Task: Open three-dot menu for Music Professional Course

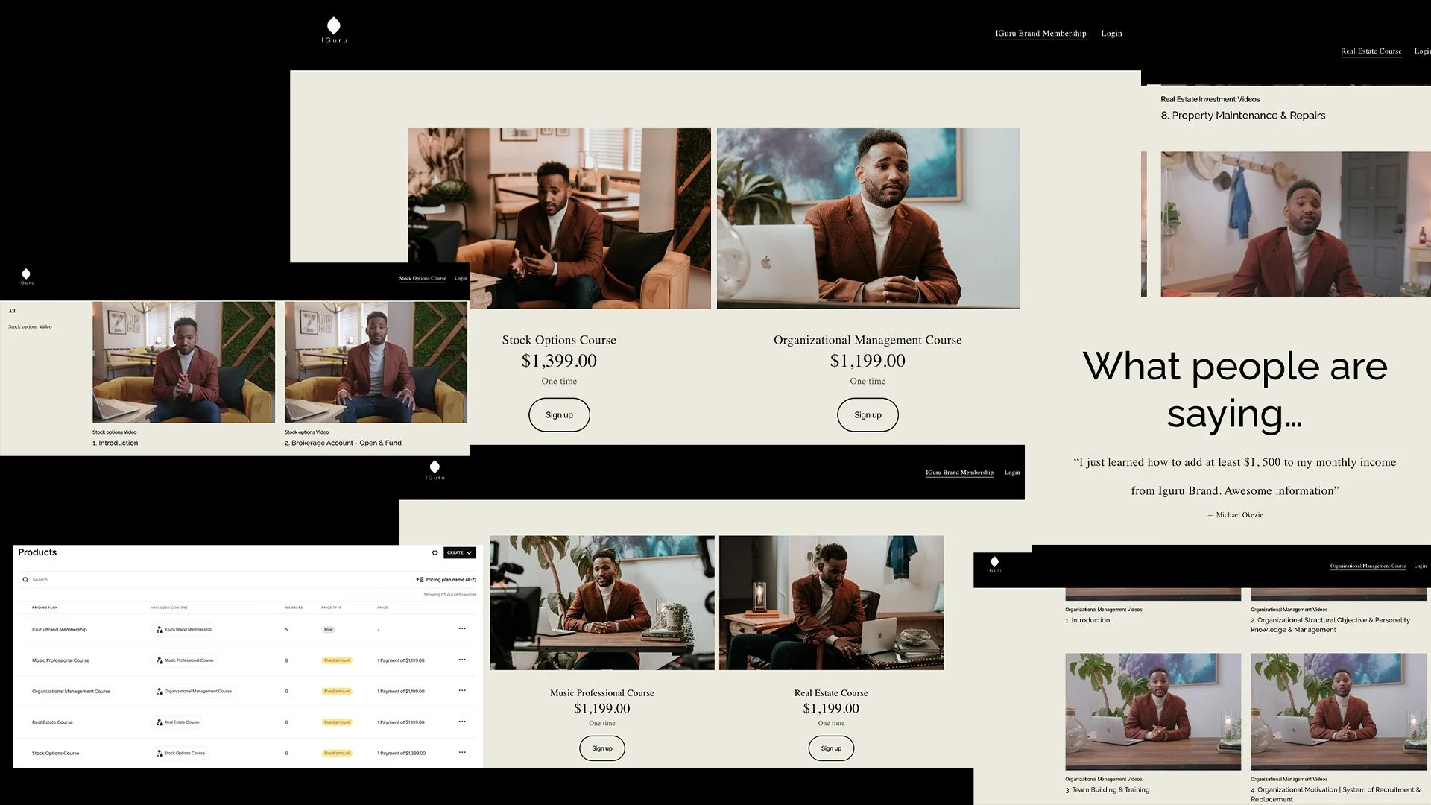Action: [462, 660]
